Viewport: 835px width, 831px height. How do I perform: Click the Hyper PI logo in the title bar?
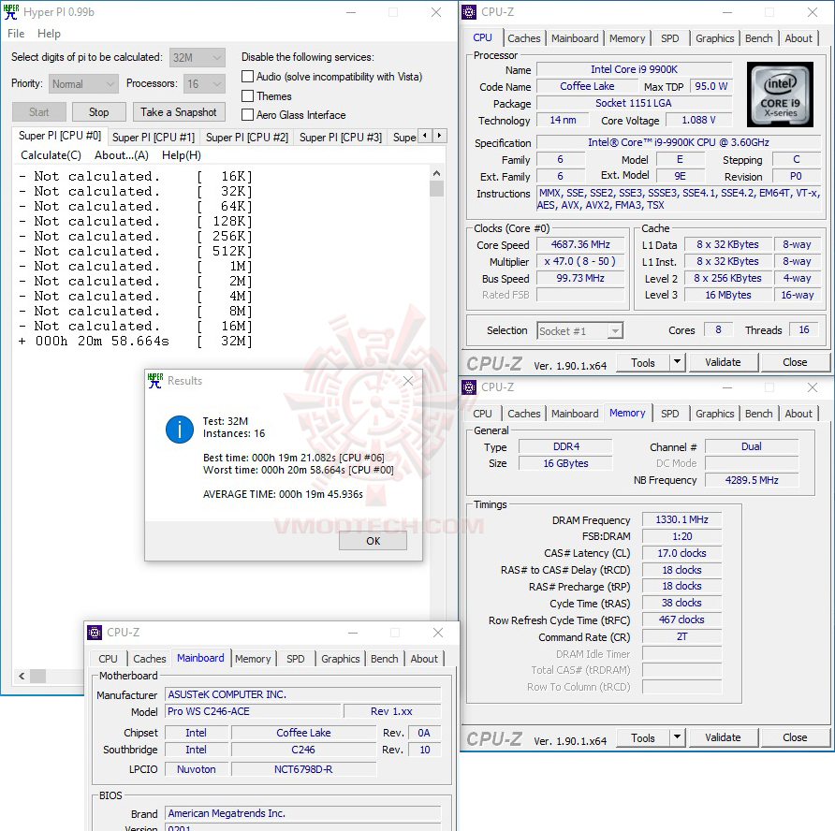10,11
